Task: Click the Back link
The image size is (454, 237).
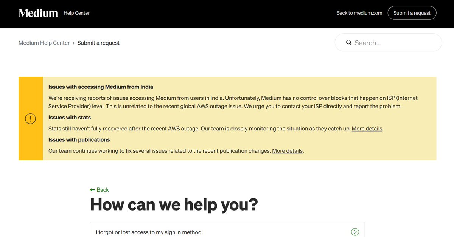Action: pyautogui.click(x=100, y=190)
